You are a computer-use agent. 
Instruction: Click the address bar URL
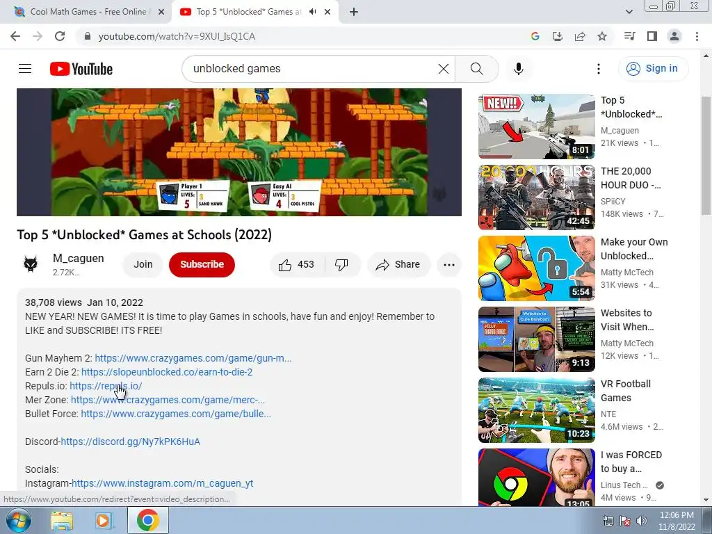(x=177, y=36)
